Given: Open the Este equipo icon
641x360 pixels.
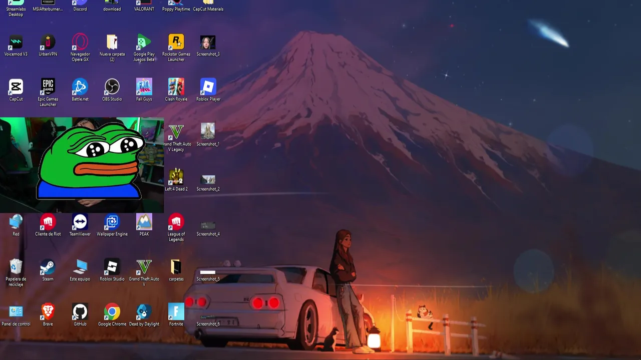Looking at the screenshot, I should pyautogui.click(x=80, y=270).
